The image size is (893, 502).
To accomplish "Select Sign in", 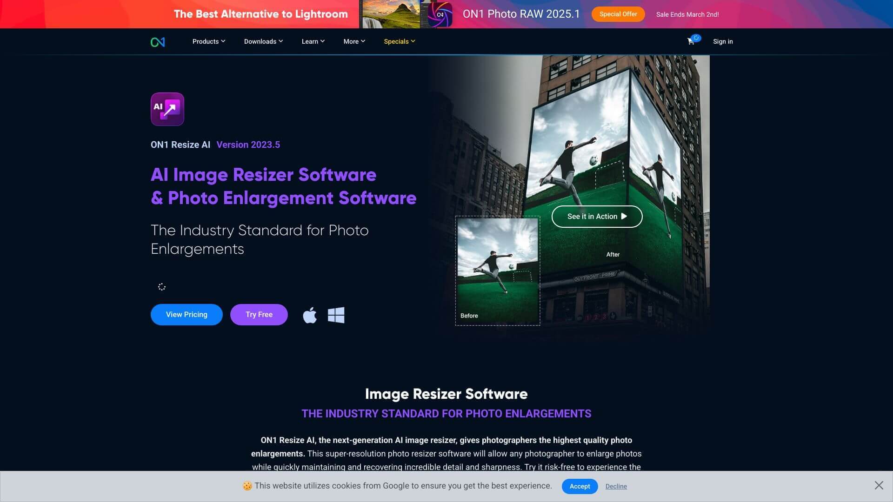I will pyautogui.click(x=723, y=41).
